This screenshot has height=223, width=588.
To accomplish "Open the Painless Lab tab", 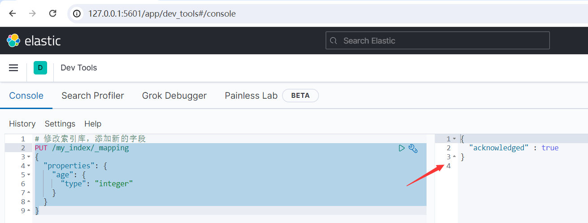I will click(251, 96).
